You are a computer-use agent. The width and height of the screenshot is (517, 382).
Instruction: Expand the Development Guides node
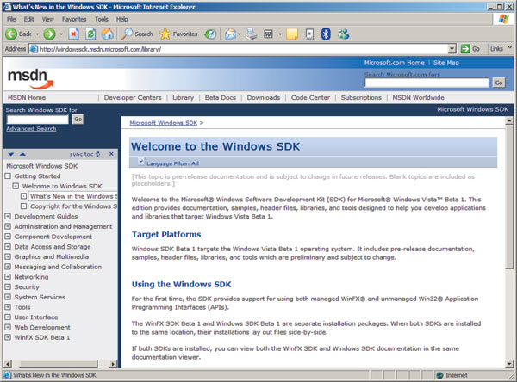pyautogui.click(x=8, y=216)
